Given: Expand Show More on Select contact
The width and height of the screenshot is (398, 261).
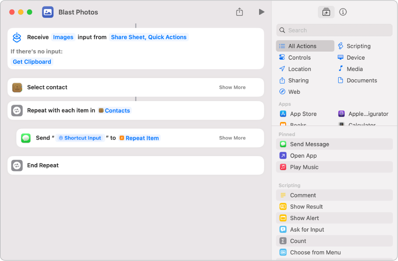Looking at the screenshot, I should click(x=232, y=87).
